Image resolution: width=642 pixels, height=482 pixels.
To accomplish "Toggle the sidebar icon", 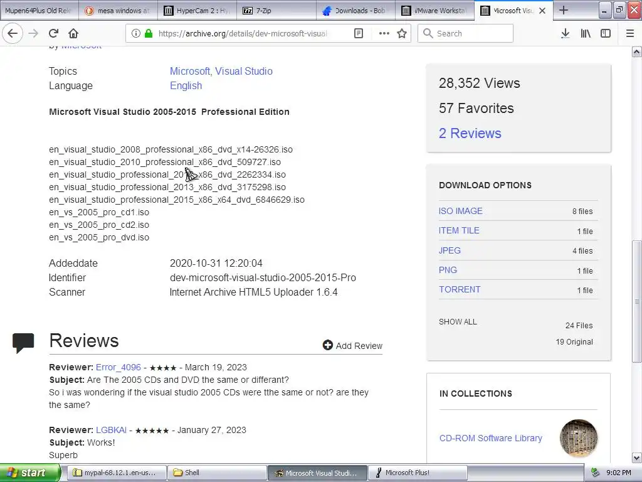I will pos(606,33).
